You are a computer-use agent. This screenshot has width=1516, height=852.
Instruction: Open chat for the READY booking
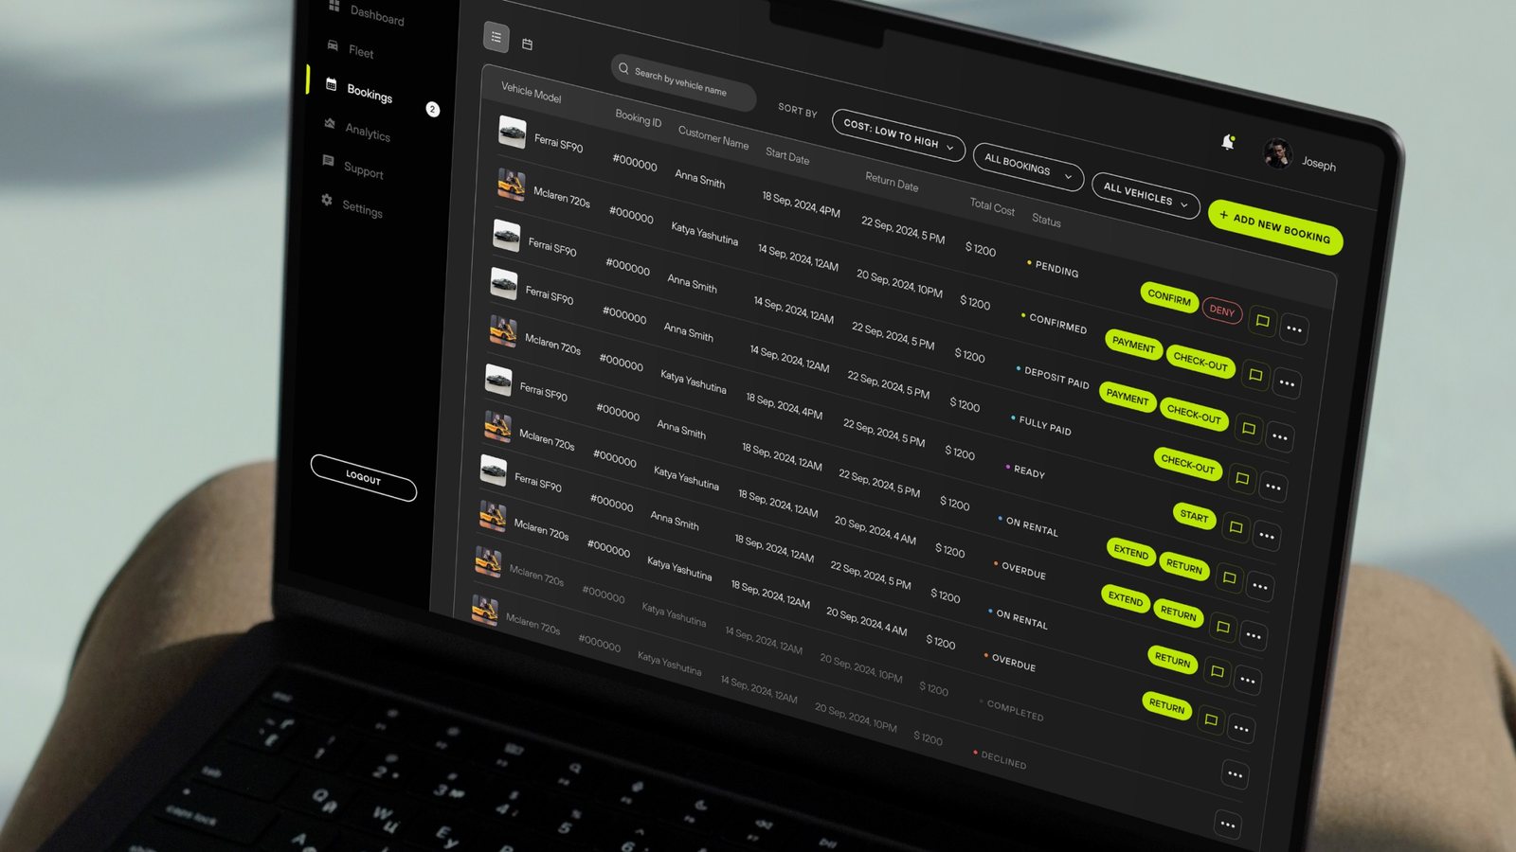pos(1236,527)
